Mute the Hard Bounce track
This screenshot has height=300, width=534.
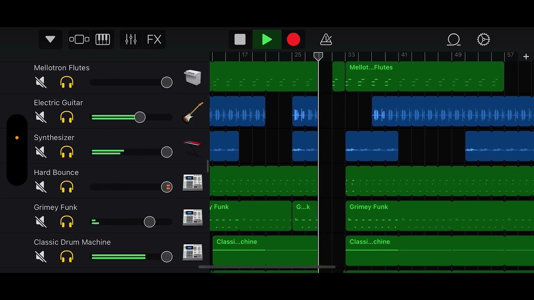(41, 187)
